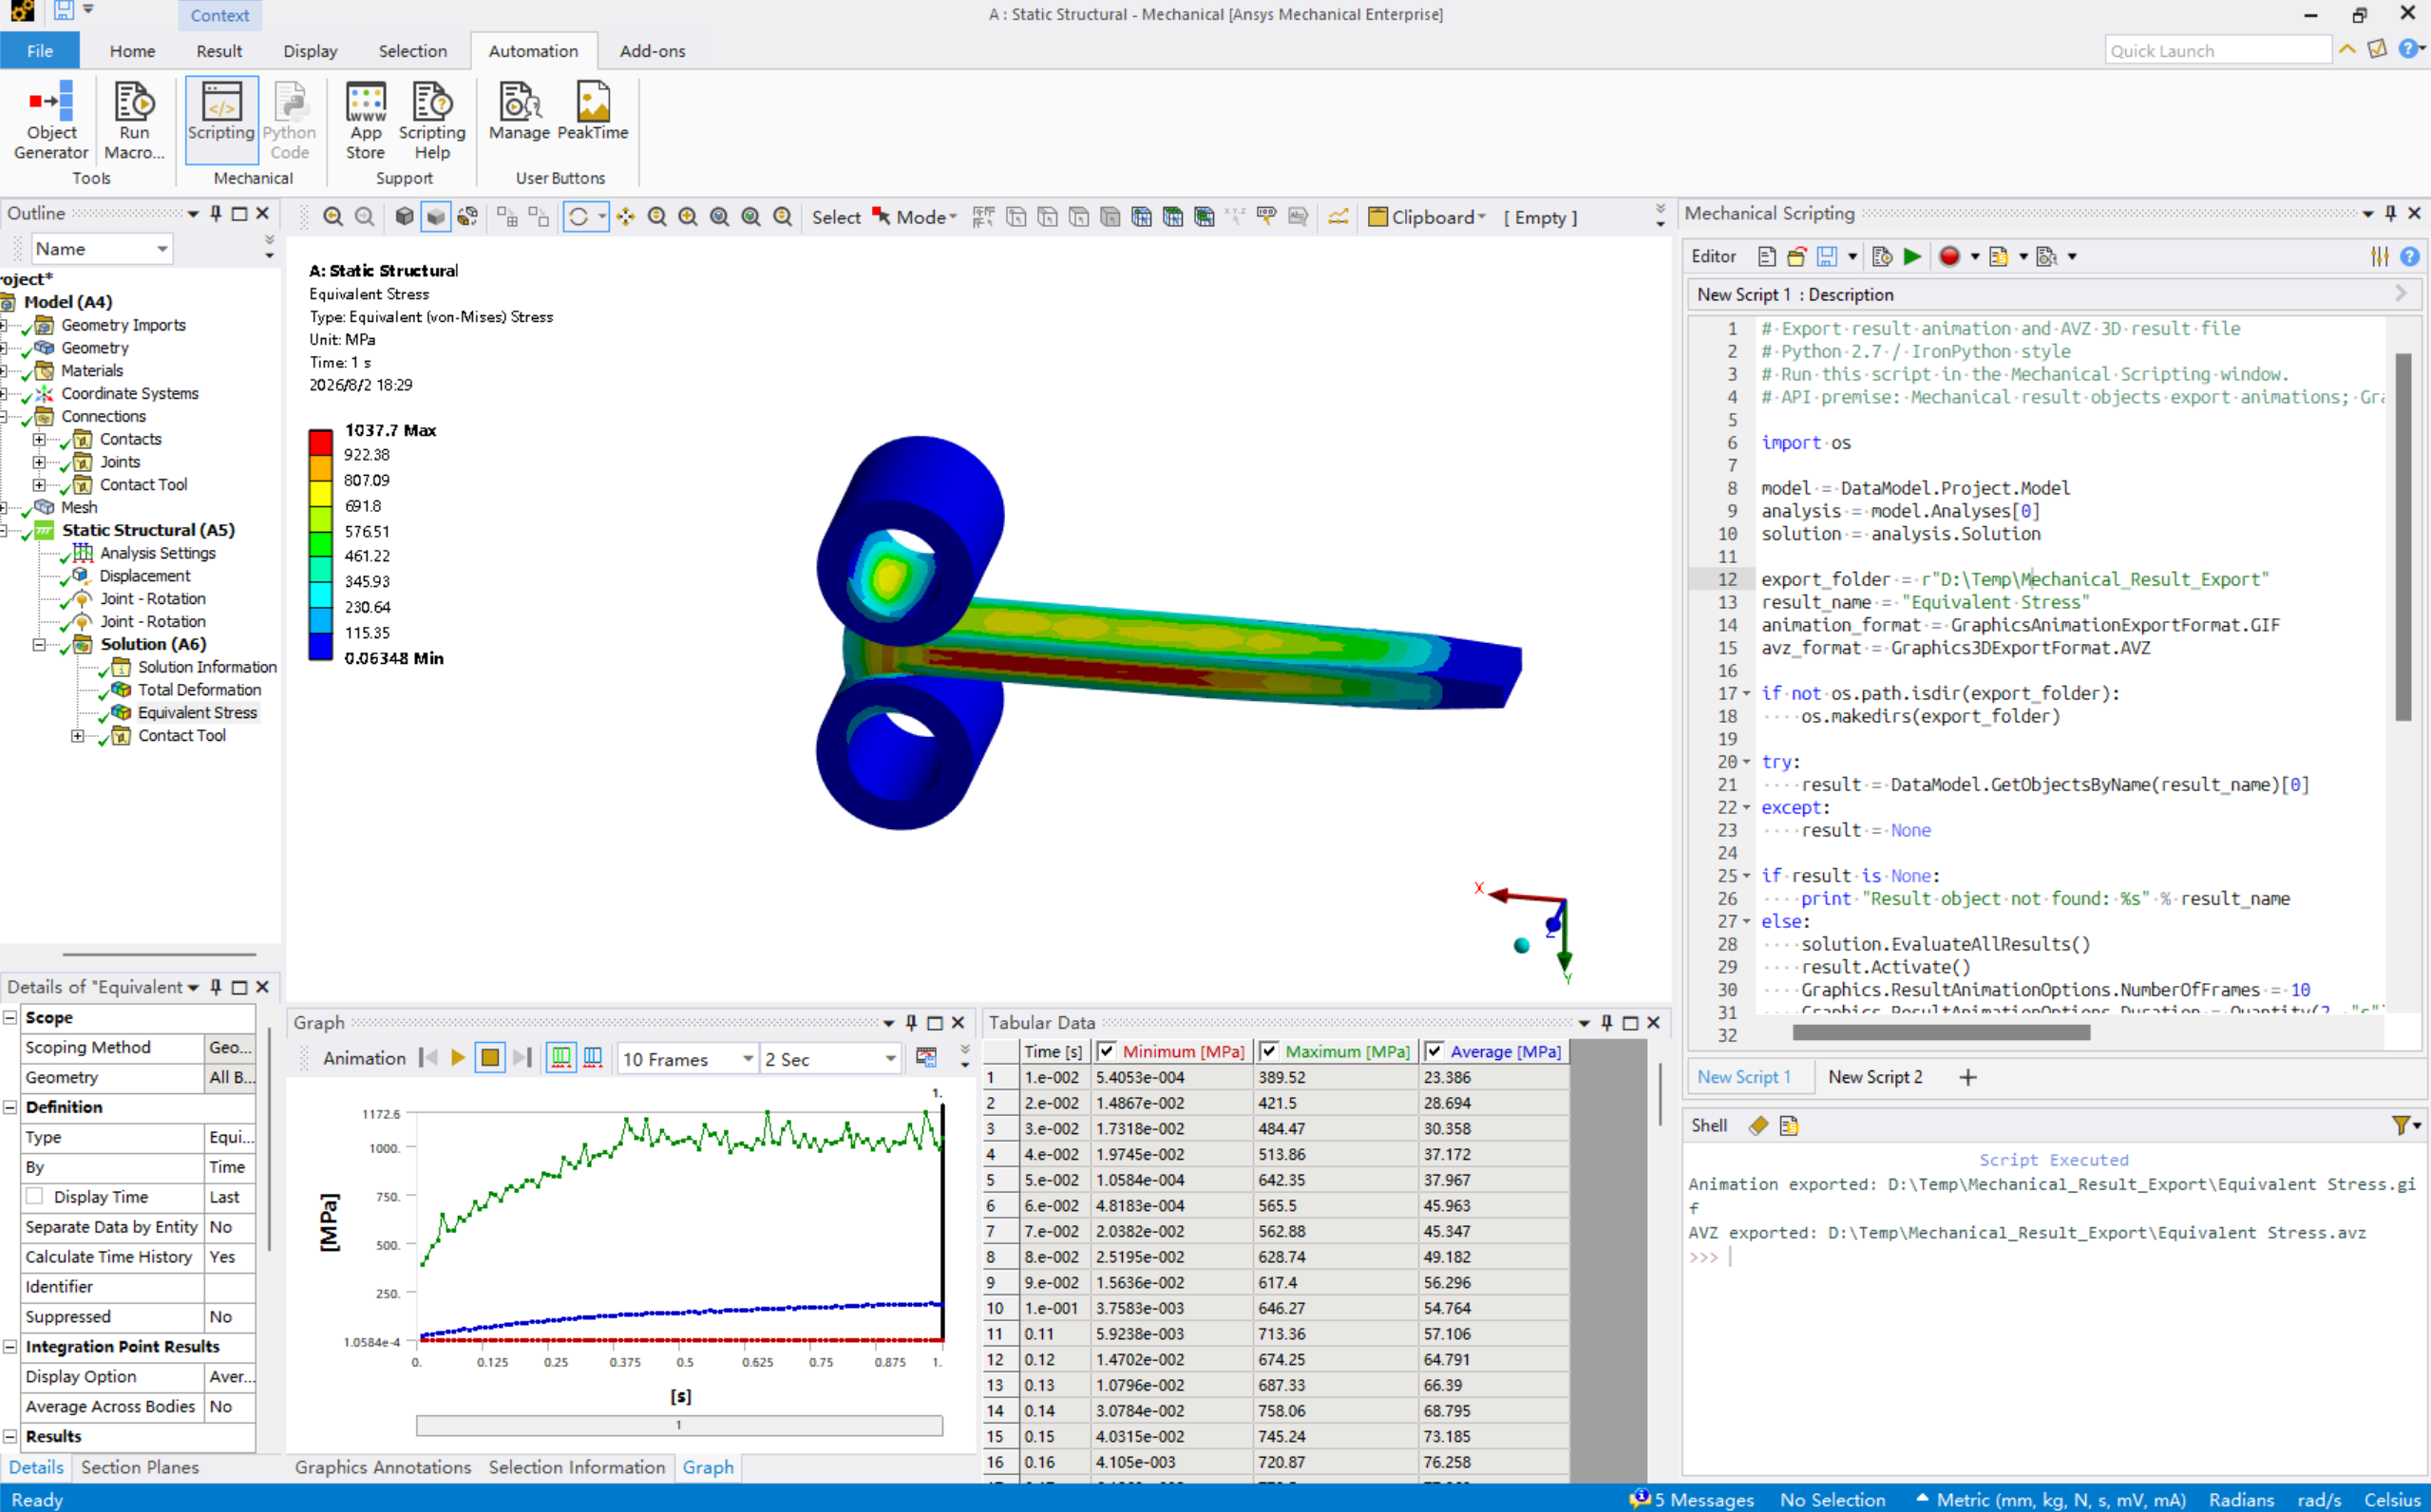Click the graph time slider bar
2431x1512 pixels.
pos(679,1425)
